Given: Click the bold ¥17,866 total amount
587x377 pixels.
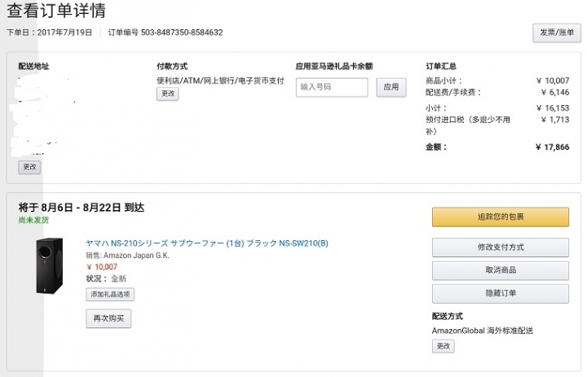Looking at the screenshot, I should click(x=553, y=147).
